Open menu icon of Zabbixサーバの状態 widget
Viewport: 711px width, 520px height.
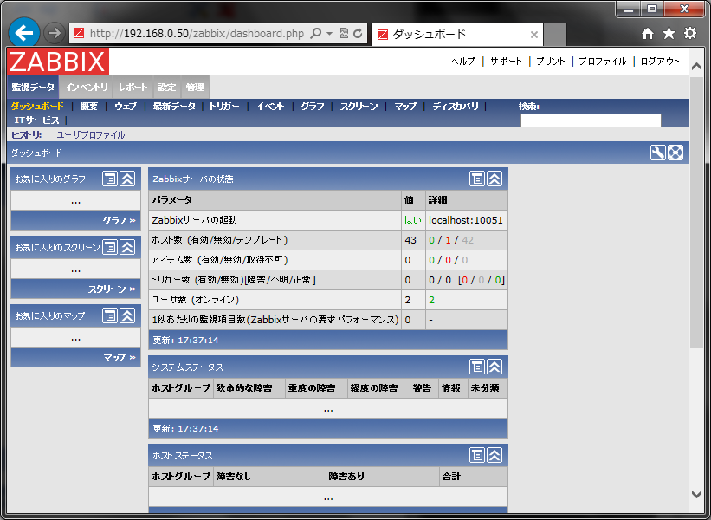coord(477,179)
